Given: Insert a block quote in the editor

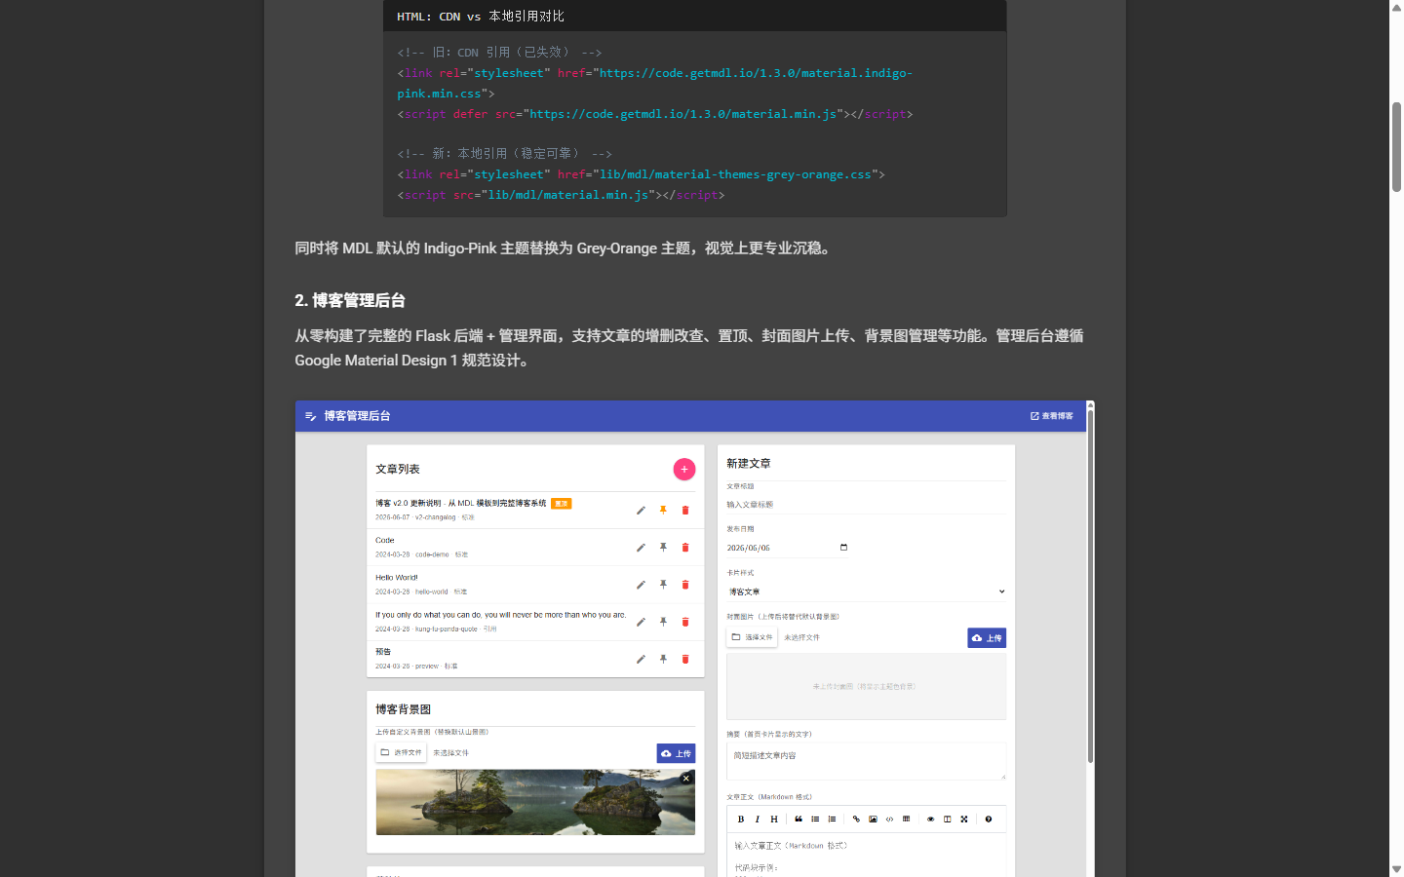Looking at the screenshot, I should pos(799,820).
